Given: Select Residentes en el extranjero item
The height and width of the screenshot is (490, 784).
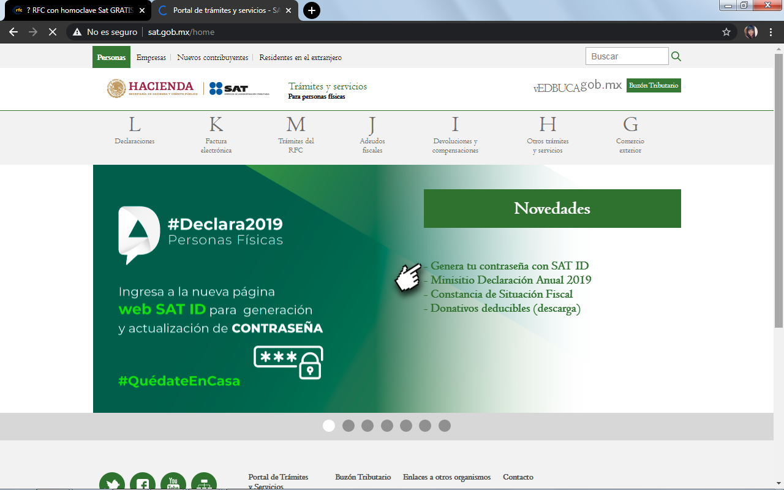Looking at the screenshot, I should [x=300, y=58].
